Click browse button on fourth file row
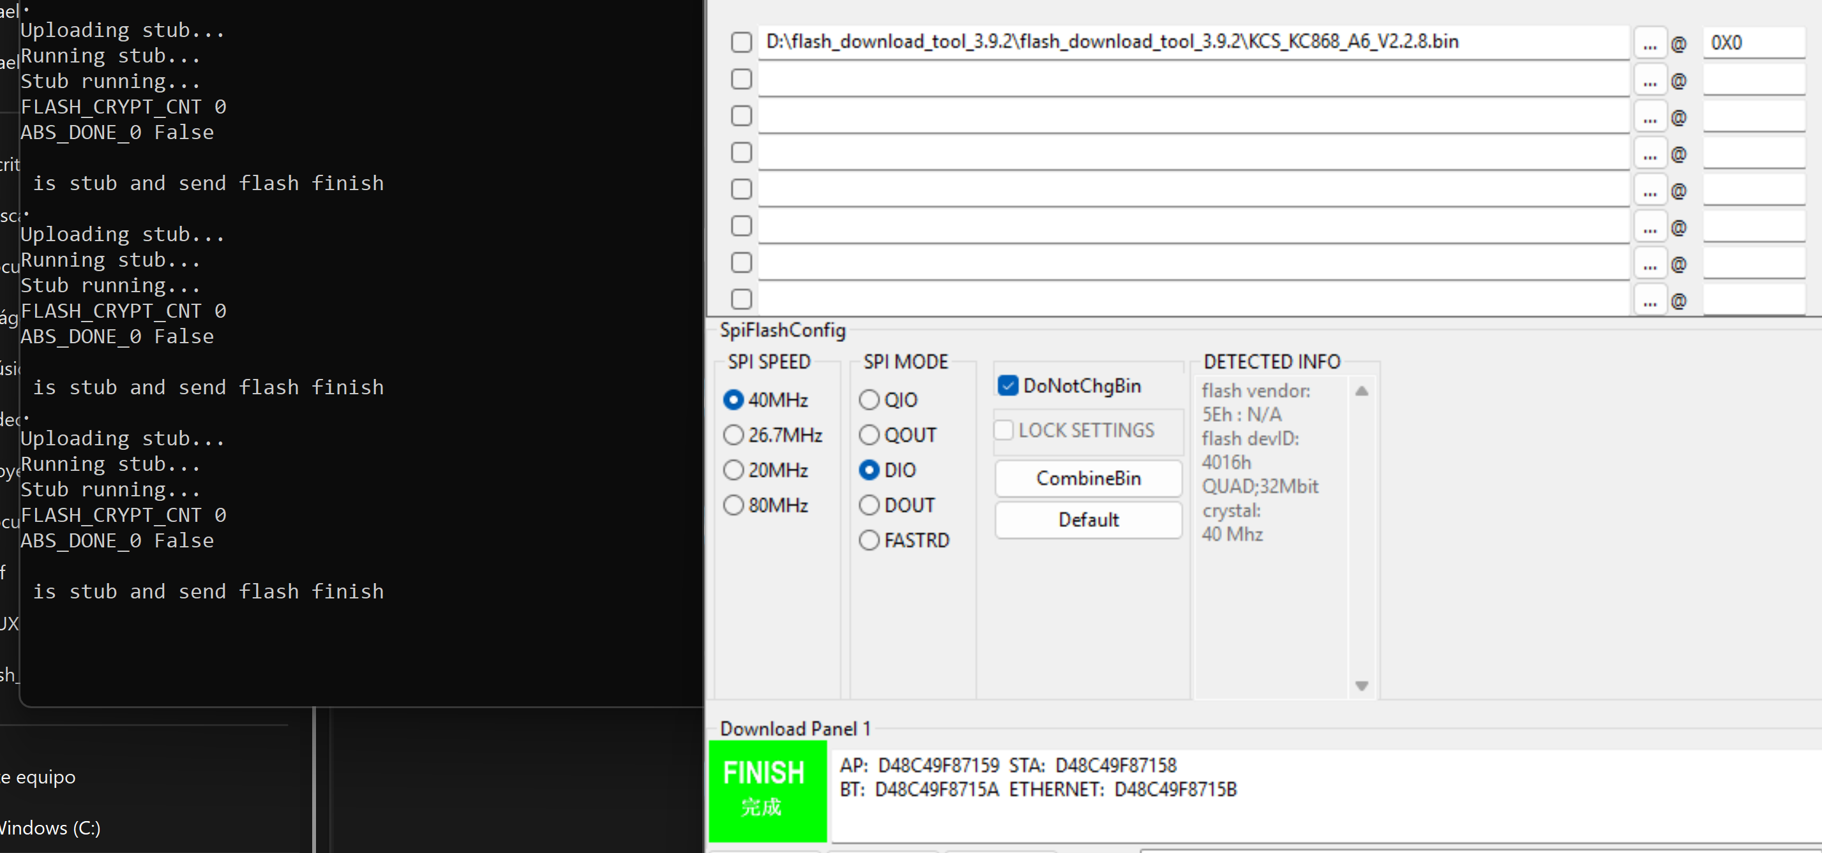Image resolution: width=1822 pixels, height=853 pixels. tap(1650, 154)
